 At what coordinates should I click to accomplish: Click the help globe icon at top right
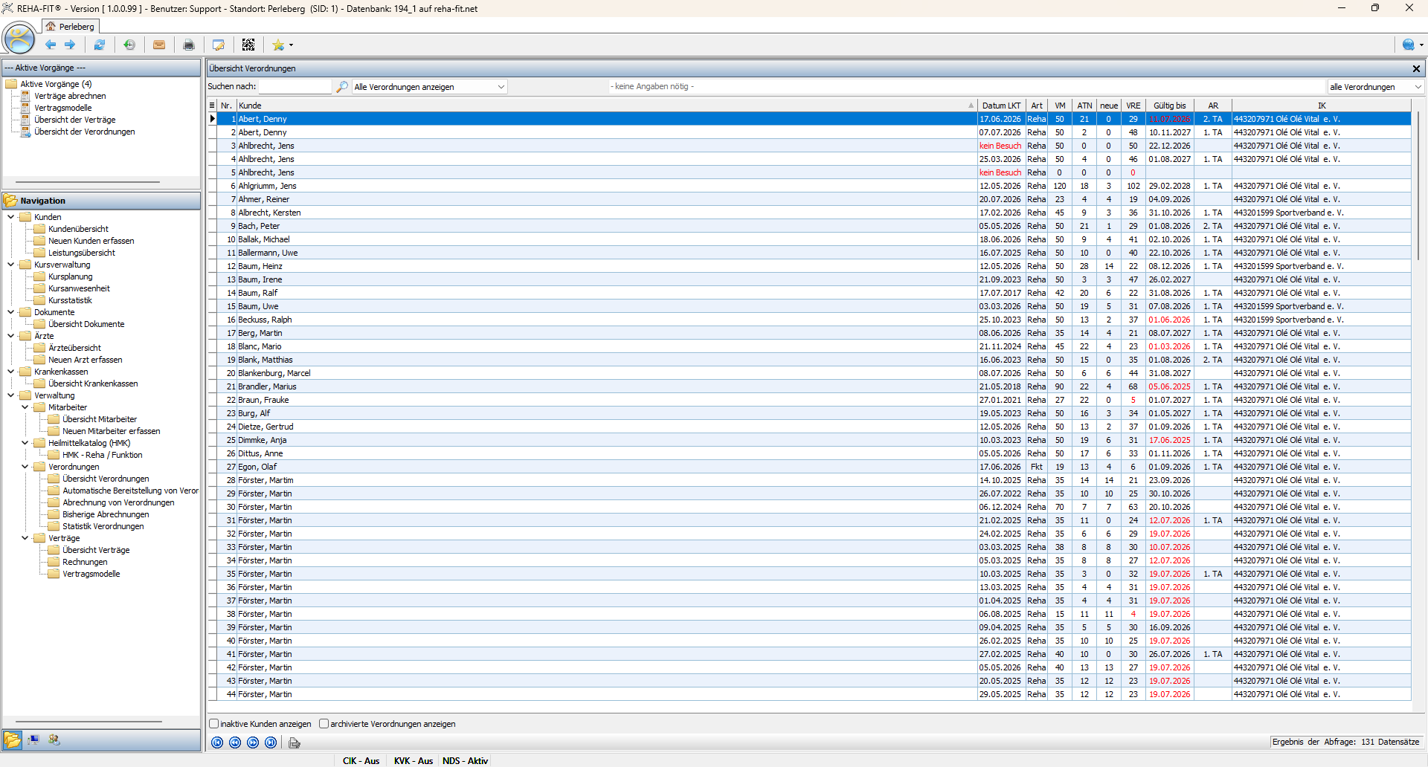coord(1408,45)
